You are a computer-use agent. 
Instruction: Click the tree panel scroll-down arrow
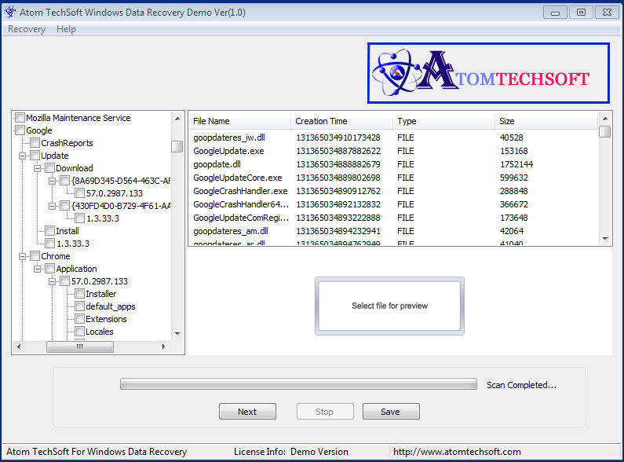pyautogui.click(x=177, y=333)
